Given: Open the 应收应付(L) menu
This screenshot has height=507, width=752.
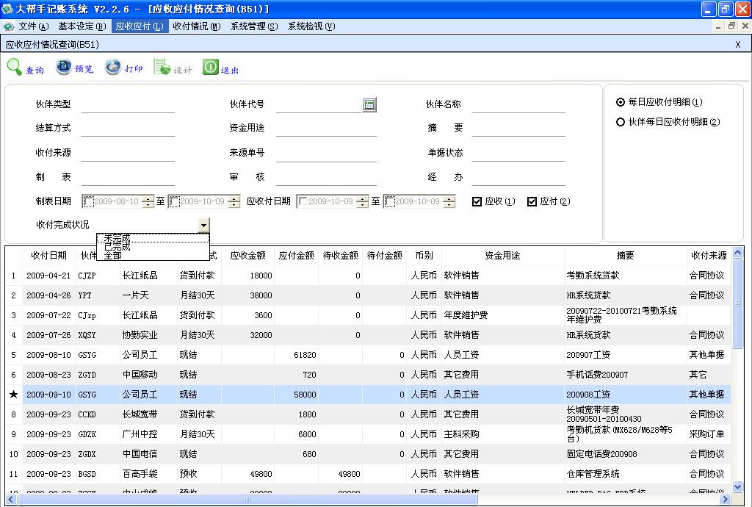Looking at the screenshot, I should [140, 26].
